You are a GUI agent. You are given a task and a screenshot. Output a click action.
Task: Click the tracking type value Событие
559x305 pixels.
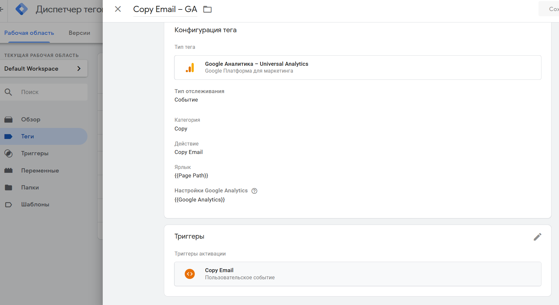pyautogui.click(x=186, y=100)
